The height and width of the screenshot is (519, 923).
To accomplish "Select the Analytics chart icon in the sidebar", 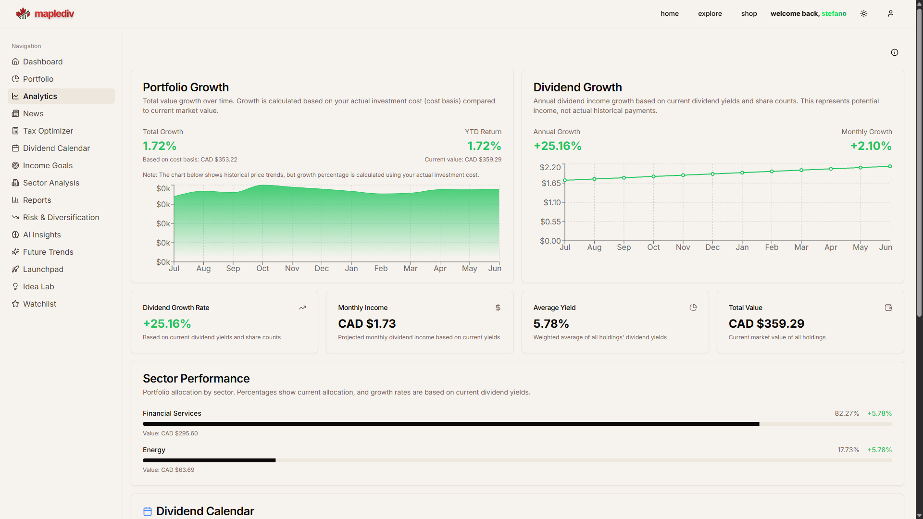I will [15, 96].
